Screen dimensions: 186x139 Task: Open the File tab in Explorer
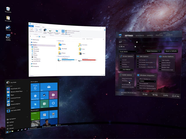(x=31, y=26)
